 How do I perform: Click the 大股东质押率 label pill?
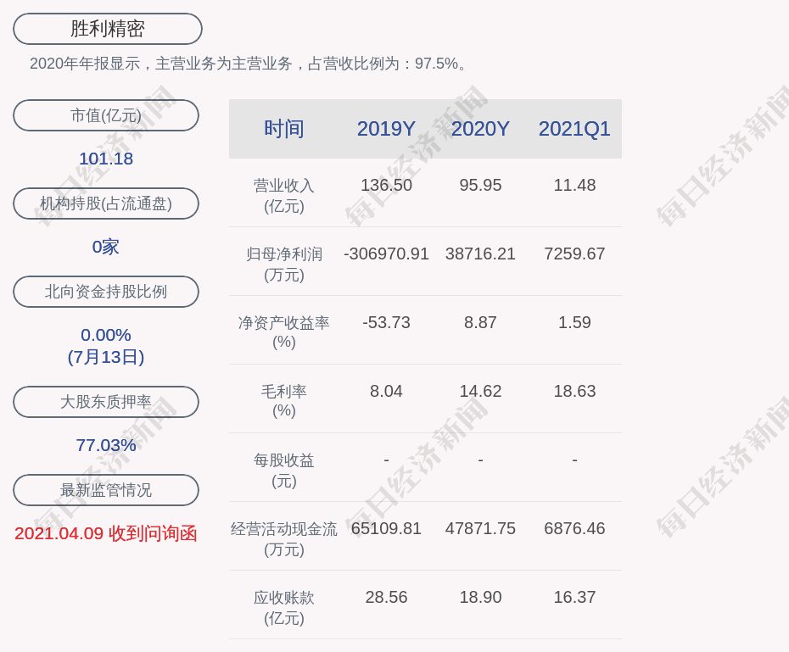106,402
